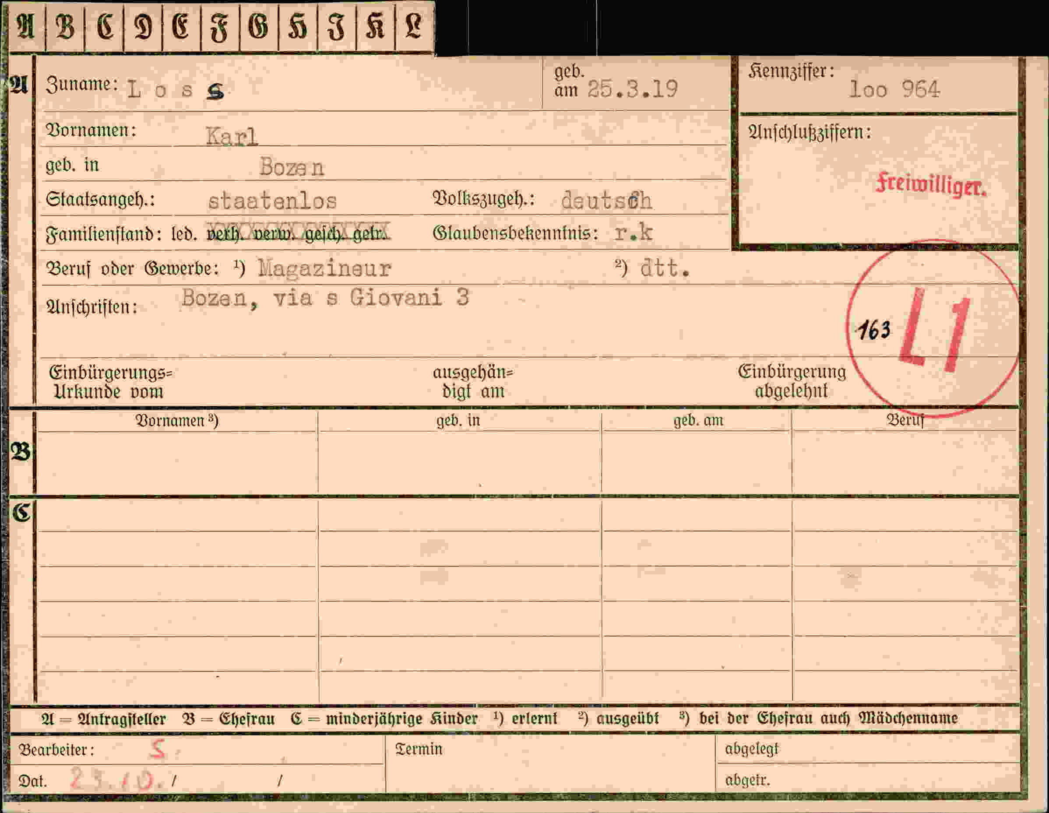Click the section C marker for children
The image size is (1049, 813).
point(21,513)
